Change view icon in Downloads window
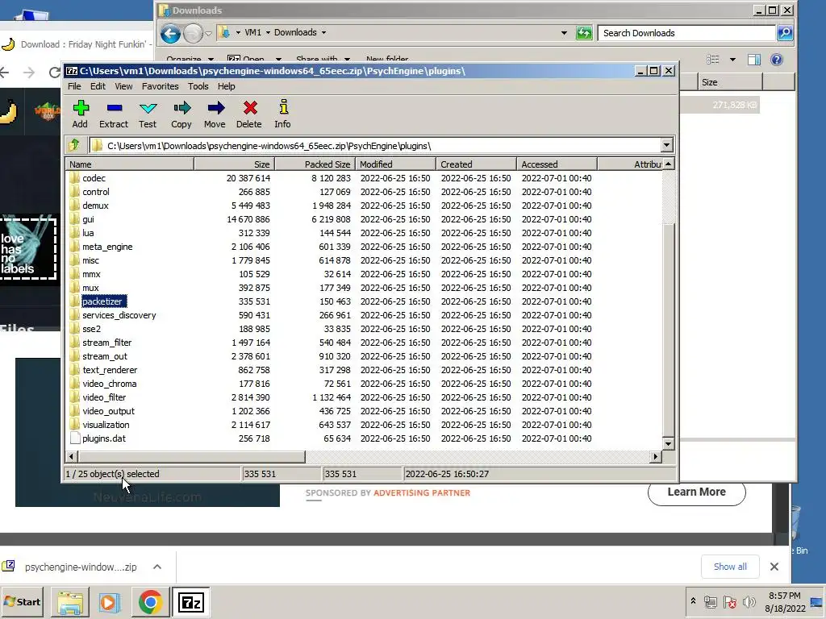Viewport: 826px width, 619px height. click(713, 60)
